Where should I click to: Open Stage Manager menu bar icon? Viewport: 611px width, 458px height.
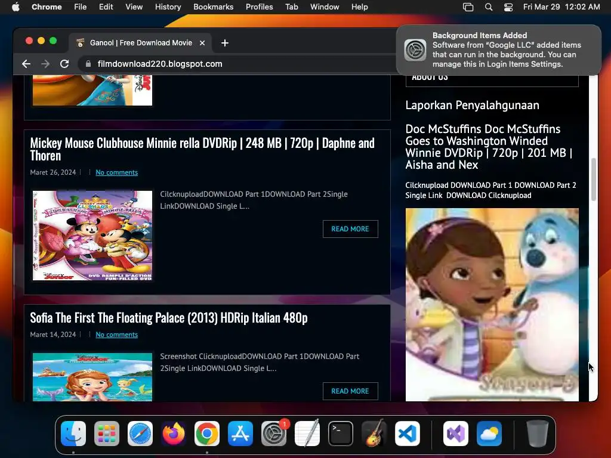(468, 7)
